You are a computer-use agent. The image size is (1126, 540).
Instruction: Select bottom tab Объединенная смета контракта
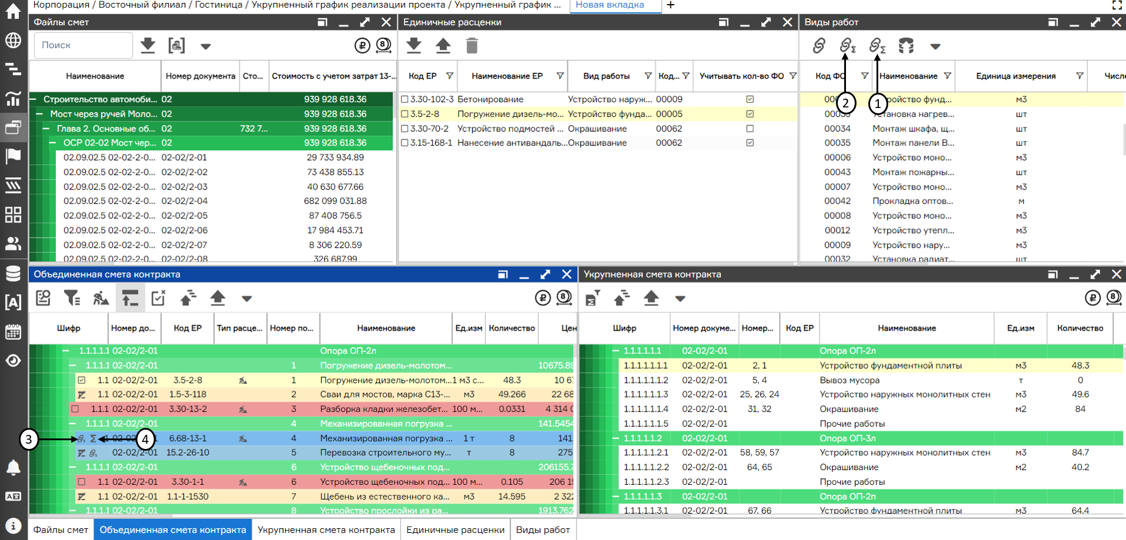click(x=173, y=529)
